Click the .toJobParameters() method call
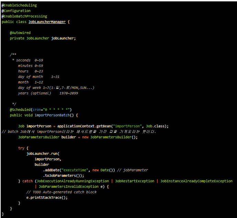 coord(63,176)
